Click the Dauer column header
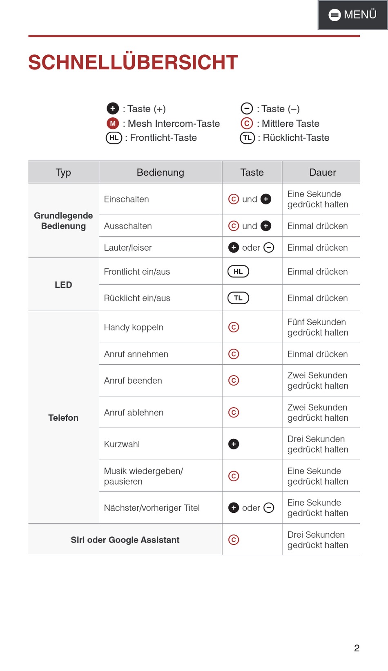 (x=322, y=173)
